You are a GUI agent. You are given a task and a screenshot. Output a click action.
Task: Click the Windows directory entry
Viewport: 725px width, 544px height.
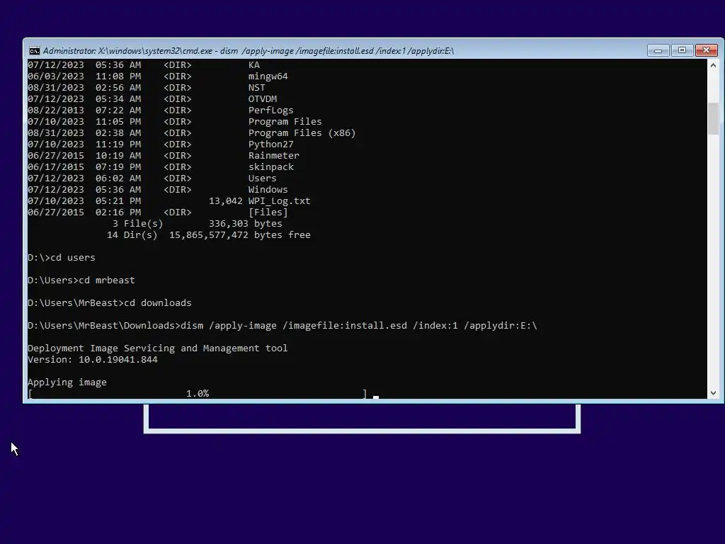coord(268,190)
